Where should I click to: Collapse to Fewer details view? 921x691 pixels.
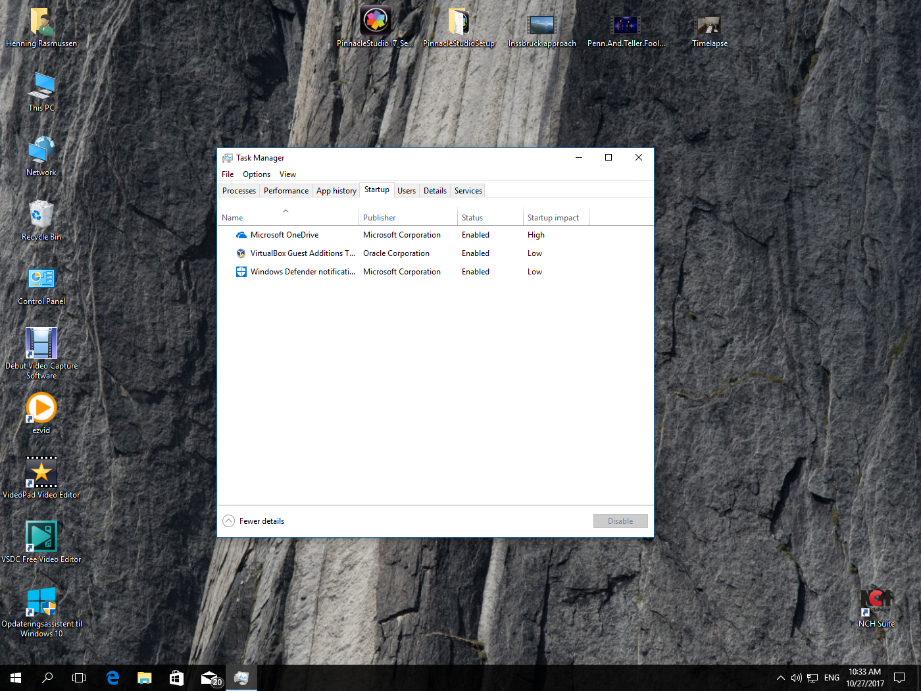pos(253,521)
